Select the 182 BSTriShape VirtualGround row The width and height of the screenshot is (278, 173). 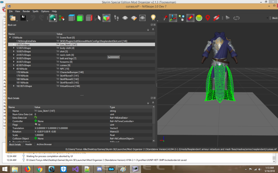pos(82,86)
